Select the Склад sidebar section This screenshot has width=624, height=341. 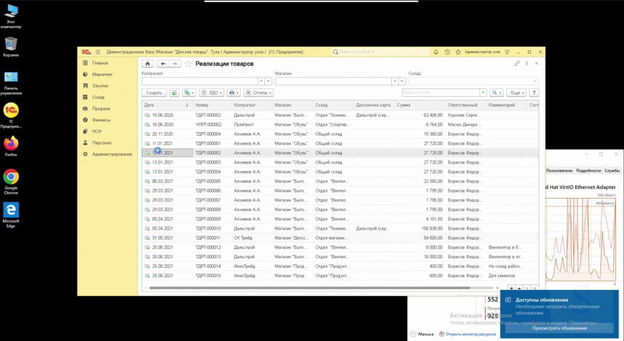click(98, 97)
